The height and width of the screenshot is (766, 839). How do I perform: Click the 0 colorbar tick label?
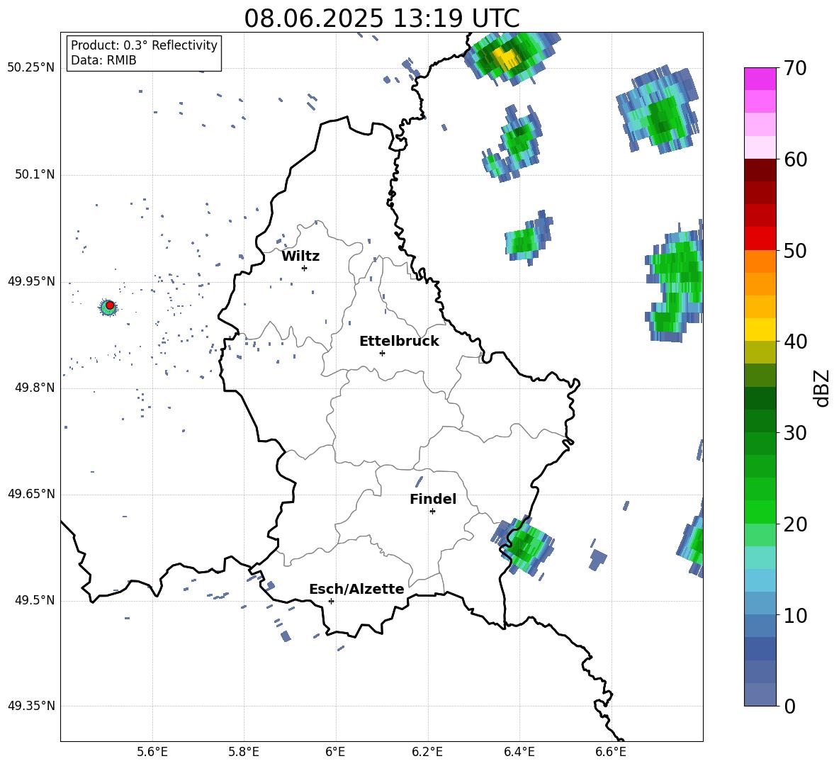789,706
